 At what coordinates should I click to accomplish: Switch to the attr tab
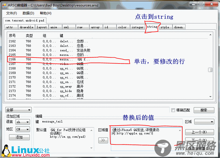coord(11,27)
